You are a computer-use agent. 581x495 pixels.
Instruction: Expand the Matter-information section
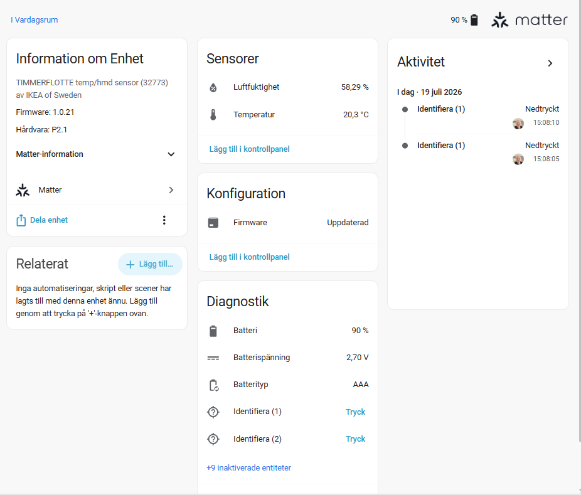click(x=171, y=154)
